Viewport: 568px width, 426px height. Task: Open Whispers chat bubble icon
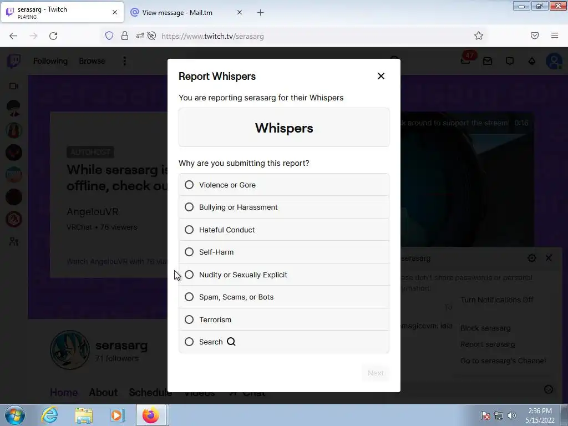coord(510,61)
